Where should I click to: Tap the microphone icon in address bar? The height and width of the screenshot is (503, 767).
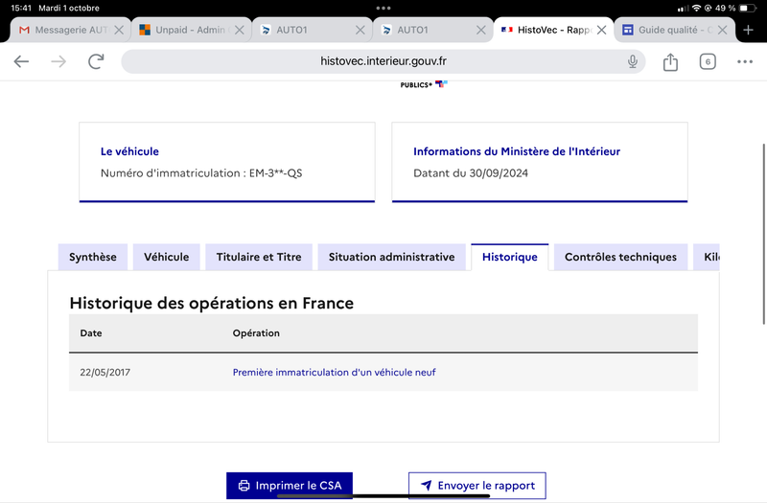[633, 61]
